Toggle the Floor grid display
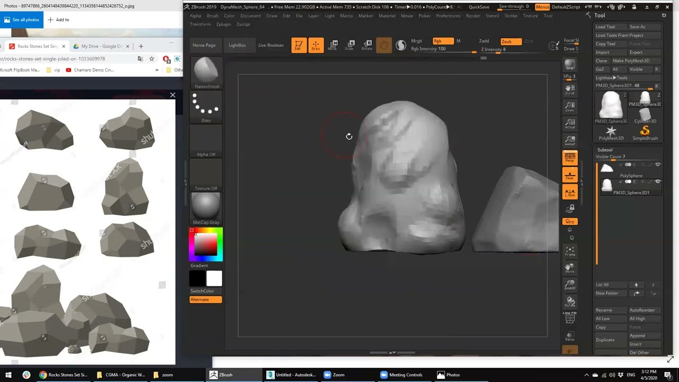Screen dimensions: 679x382 click(570, 175)
